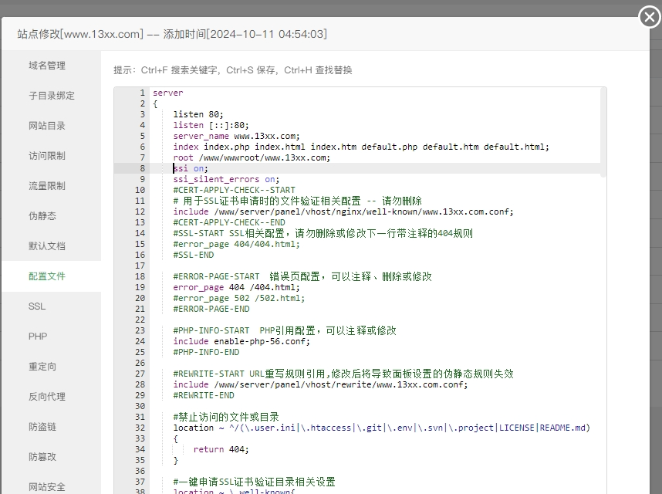This screenshot has height=494, width=662.
Task: Select the 反向代理 tab
Action: point(47,397)
